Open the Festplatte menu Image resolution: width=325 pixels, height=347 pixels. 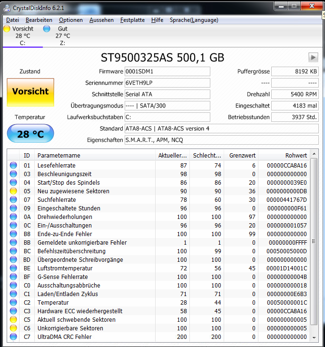pos(132,20)
